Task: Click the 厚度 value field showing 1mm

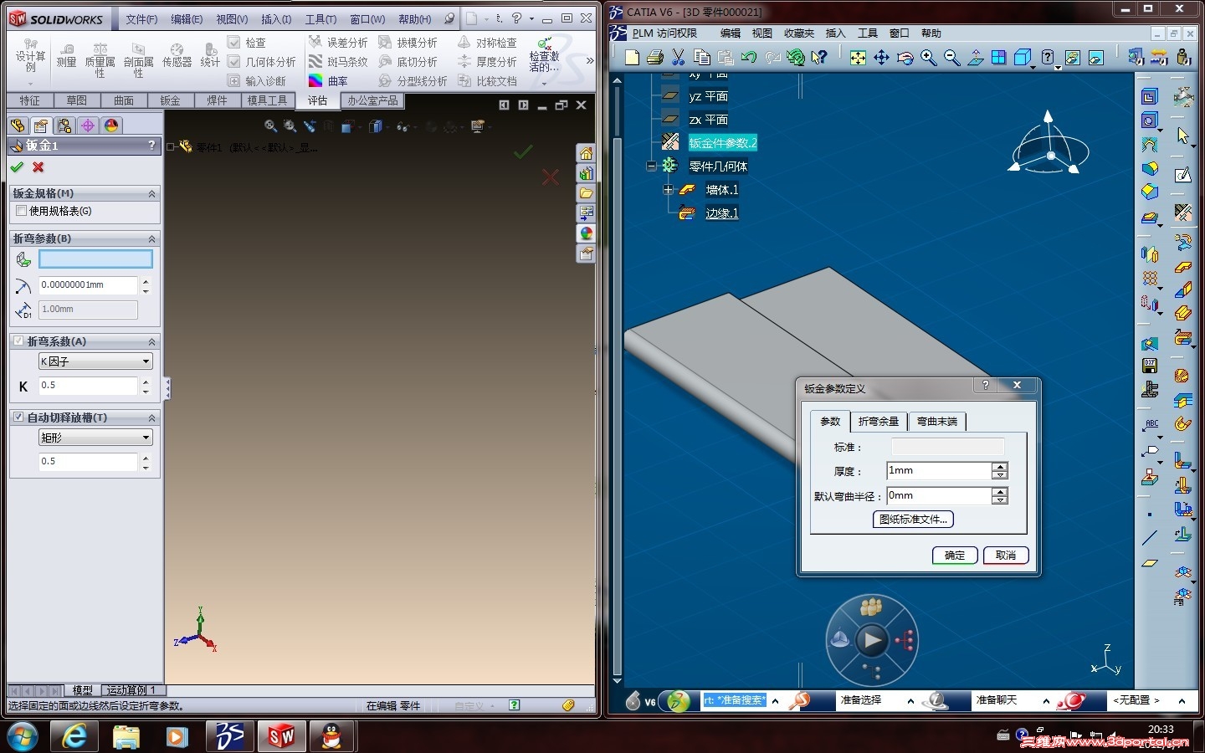Action: tap(939, 471)
